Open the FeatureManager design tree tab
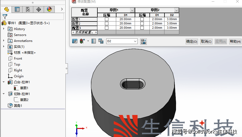The height and width of the screenshot is (137, 242). (6, 9)
